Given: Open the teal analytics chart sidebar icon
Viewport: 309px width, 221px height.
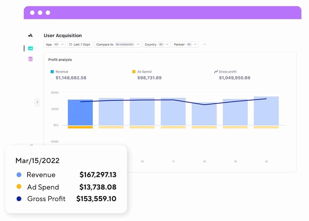Looking at the screenshot, I should tap(30, 48).
